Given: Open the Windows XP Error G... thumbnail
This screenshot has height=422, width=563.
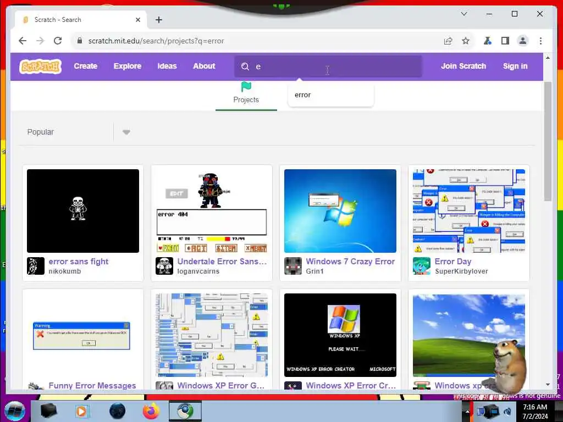Looking at the screenshot, I should pos(212,335).
